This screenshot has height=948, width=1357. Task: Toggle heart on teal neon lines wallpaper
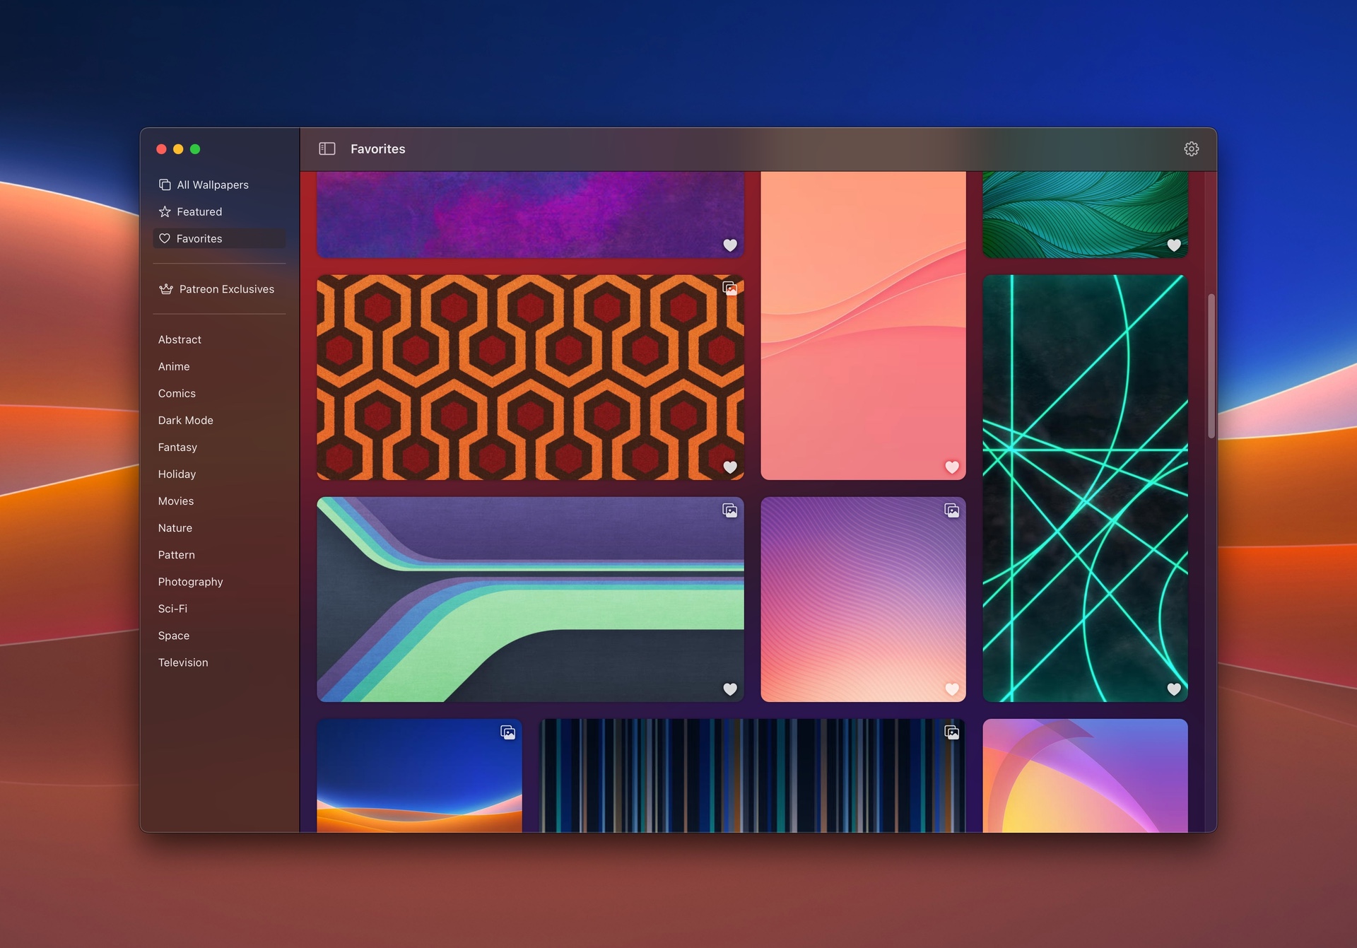click(1174, 689)
